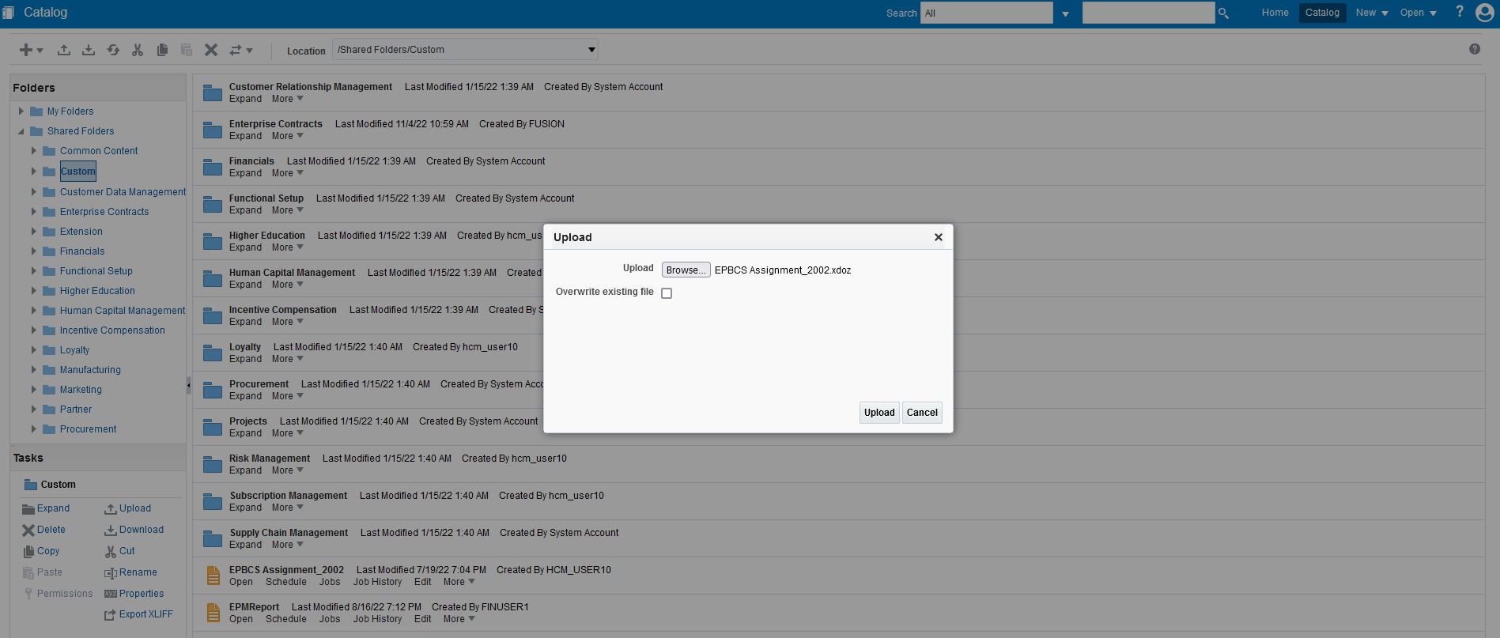Screen dimensions: 1500x638
Task: Click the Upload button in dialog
Action: tap(879, 413)
